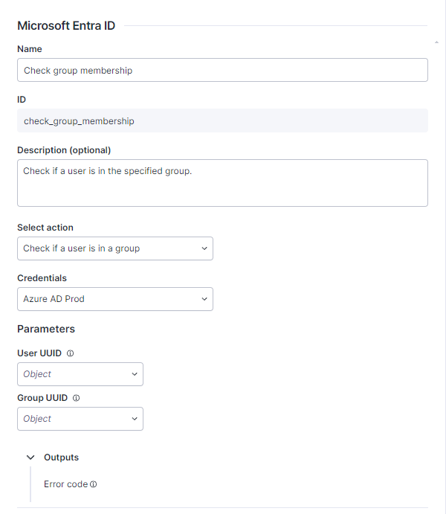Click into the Name input field
The image size is (446, 514).
pyautogui.click(x=222, y=70)
